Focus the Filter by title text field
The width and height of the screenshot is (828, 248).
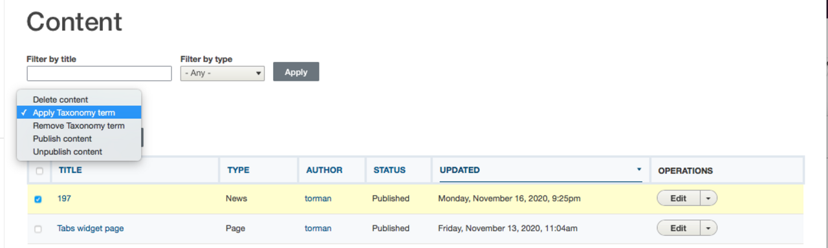coord(99,73)
